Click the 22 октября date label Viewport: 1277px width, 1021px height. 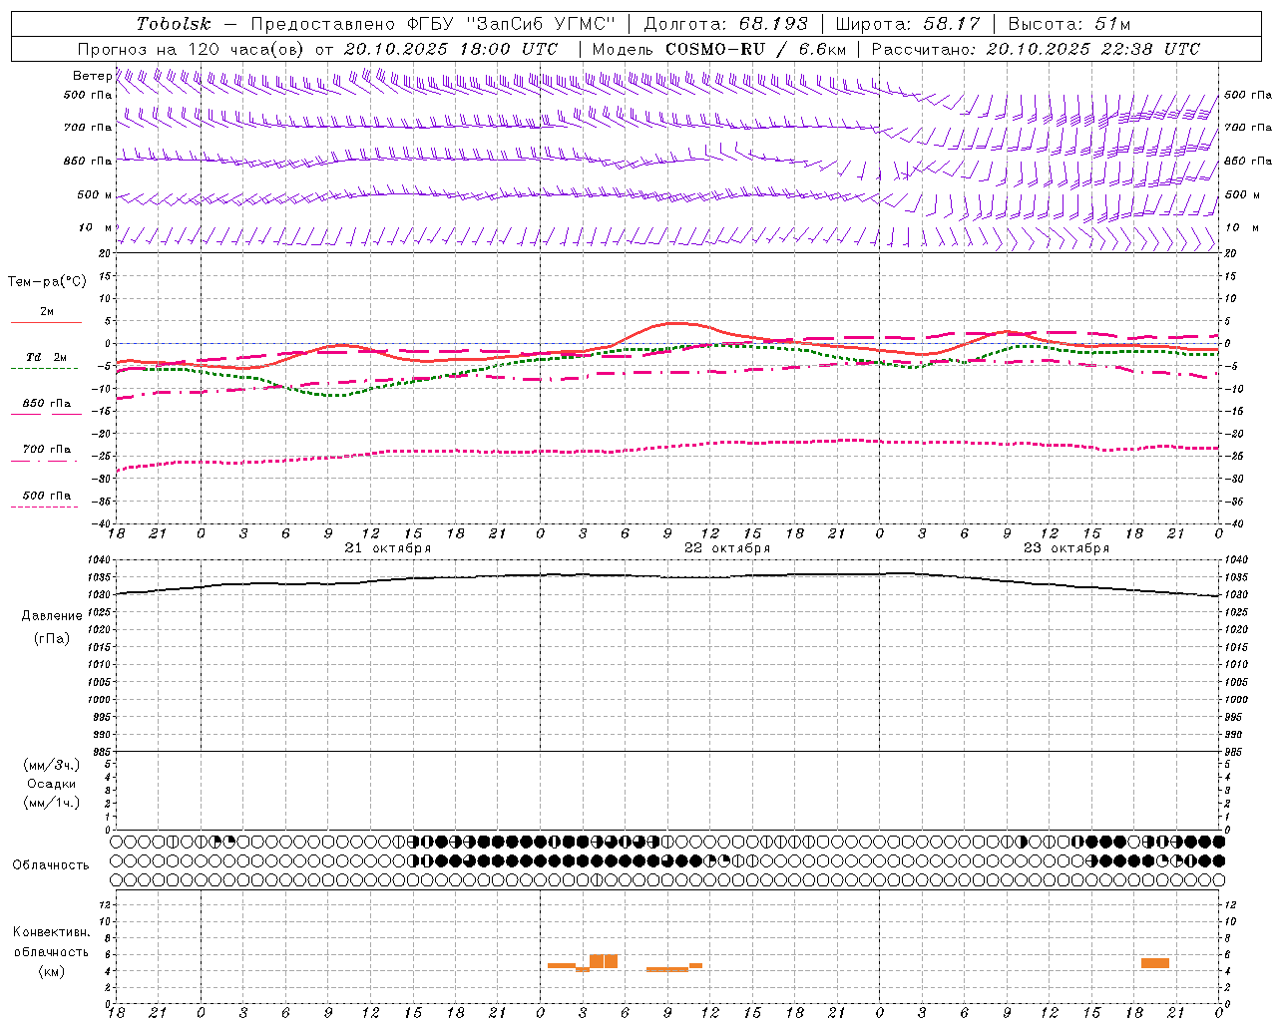click(727, 548)
